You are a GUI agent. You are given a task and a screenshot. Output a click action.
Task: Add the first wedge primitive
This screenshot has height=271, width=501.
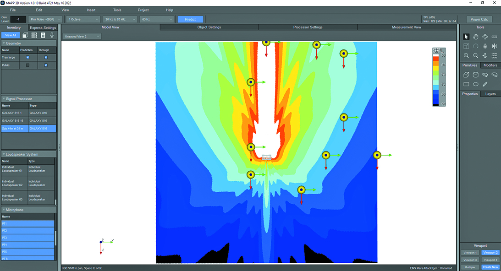point(485,75)
